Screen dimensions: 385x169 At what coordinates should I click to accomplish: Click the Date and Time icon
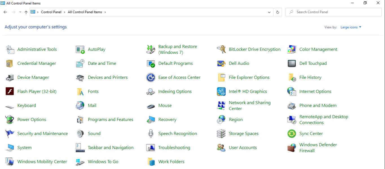tap(80, 63)
